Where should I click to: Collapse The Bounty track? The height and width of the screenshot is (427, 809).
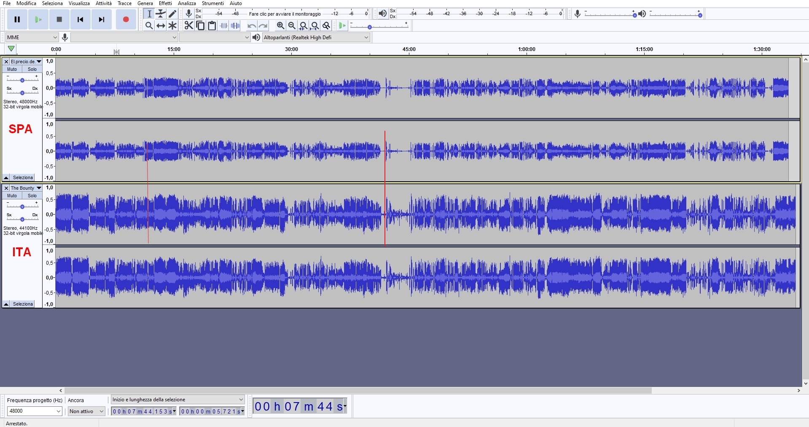pos(6,304)
